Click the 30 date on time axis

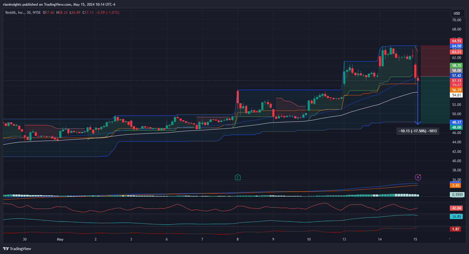point(25,239)
